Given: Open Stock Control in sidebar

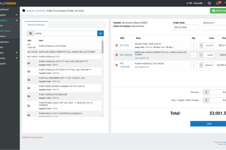Looking at the screenshot, I should click(5, 31).
